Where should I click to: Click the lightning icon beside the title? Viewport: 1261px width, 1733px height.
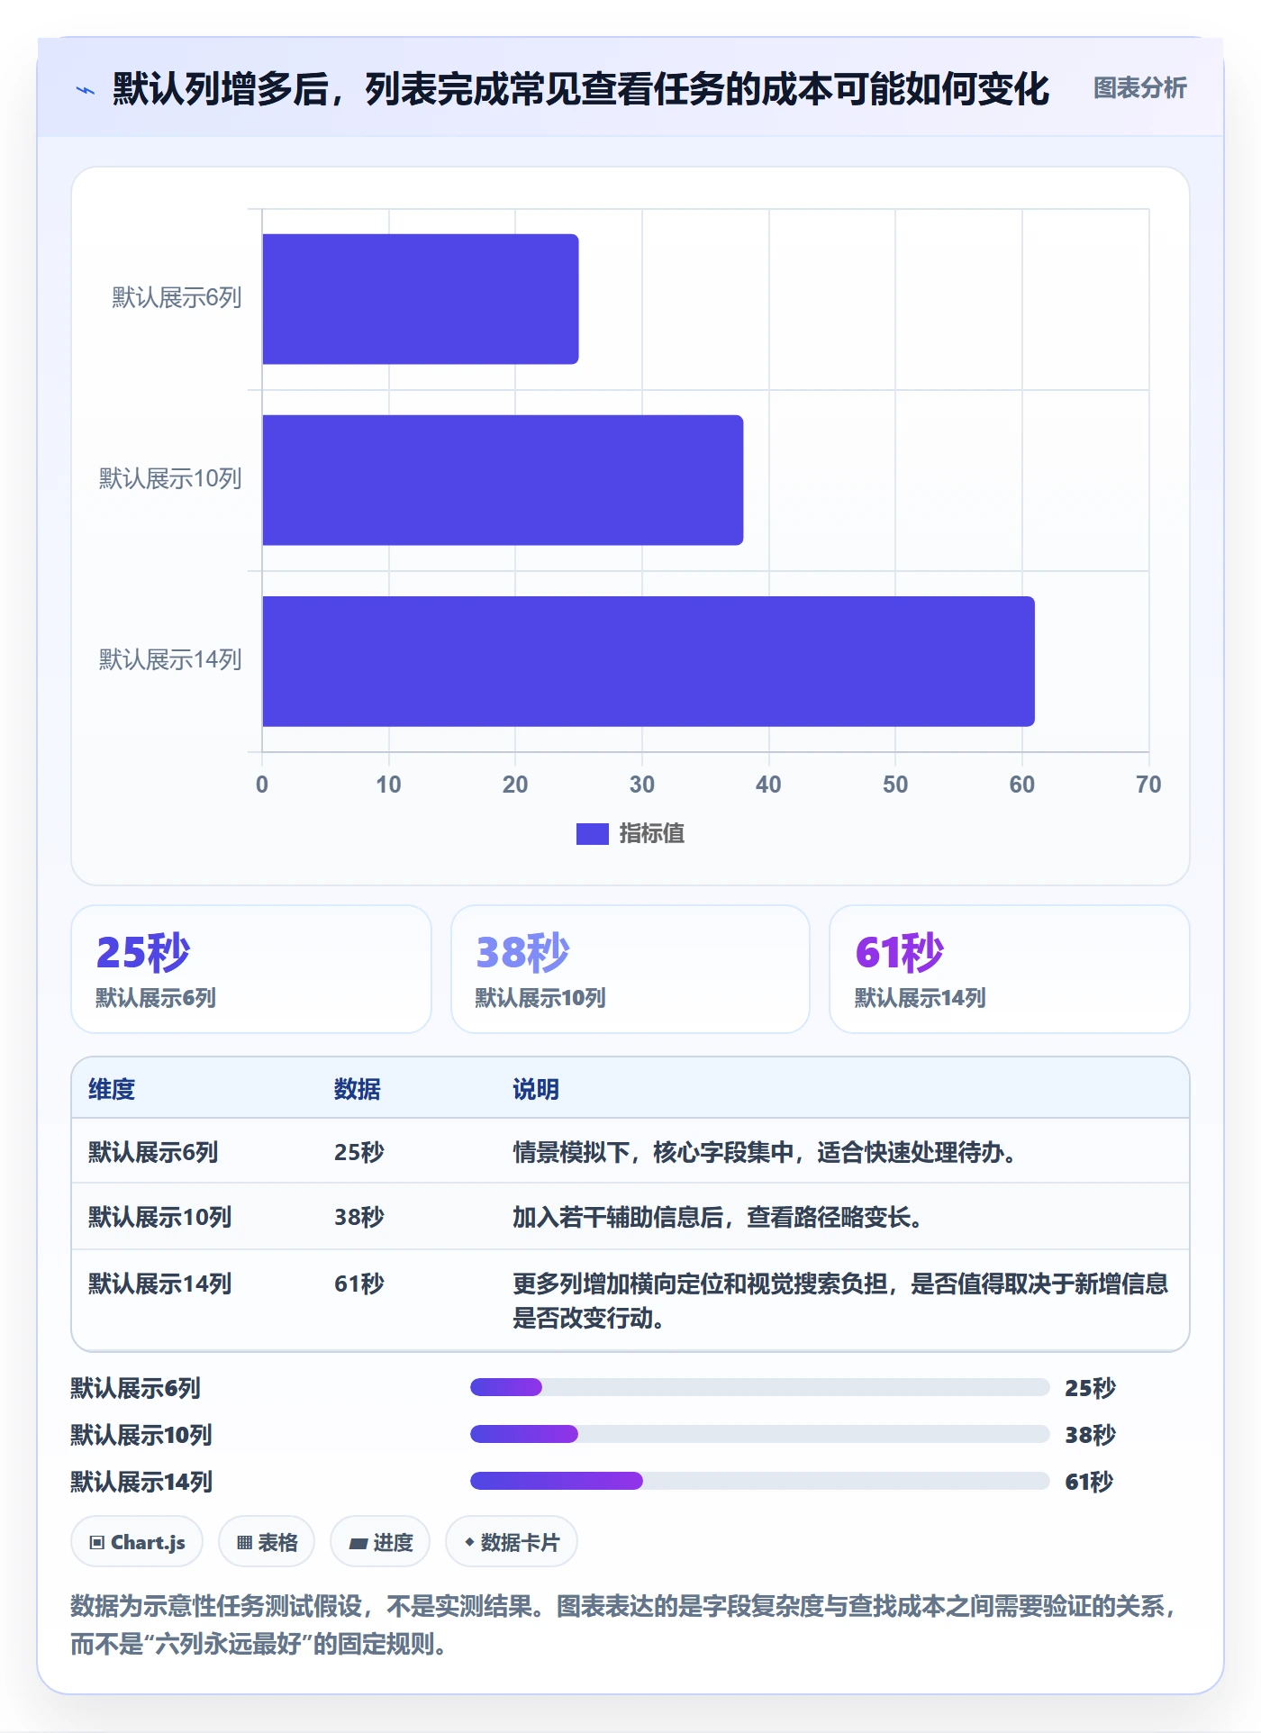click(x=86, y=90)
